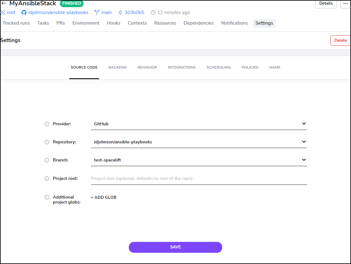Click the GitHub icon beside idjohnson/ansible-playbooks
351x264 pixels.
point(24,12)
